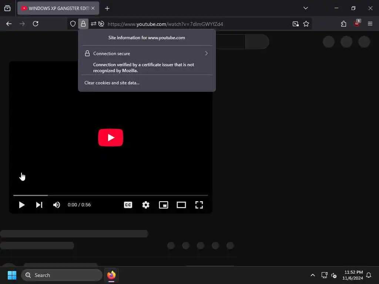This screenshot has height=284, width=379.
Task: Open the Firefox application menu
Action: tap(370, 24)
